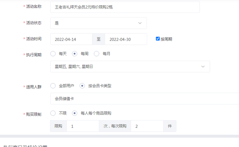
Task: Select the 活动状态 field showing 是
Action: click(x=99, y=23)
